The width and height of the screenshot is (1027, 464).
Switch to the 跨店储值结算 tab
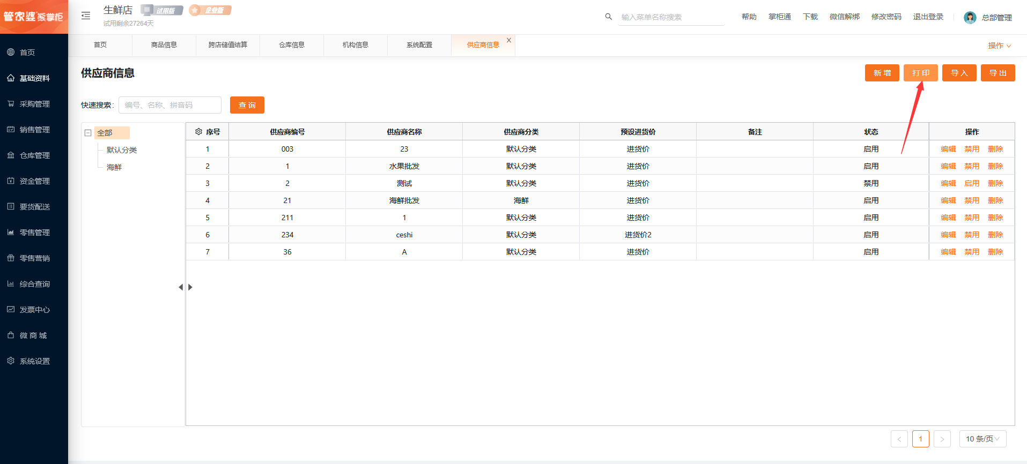228,45
